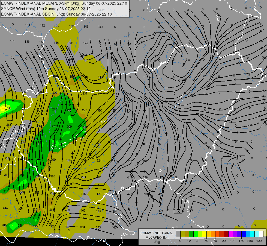Click the white swatch ending the legend
The width and height of the screenshot is (267, 246).
click(x=261, y=234)
